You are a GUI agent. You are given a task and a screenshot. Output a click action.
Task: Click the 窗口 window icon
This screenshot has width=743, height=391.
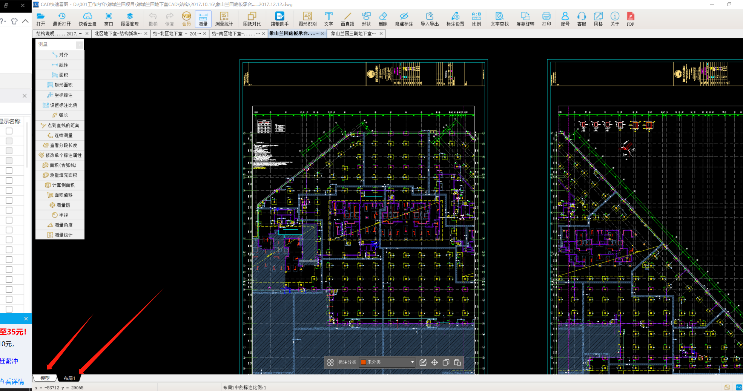click(109, 19)
